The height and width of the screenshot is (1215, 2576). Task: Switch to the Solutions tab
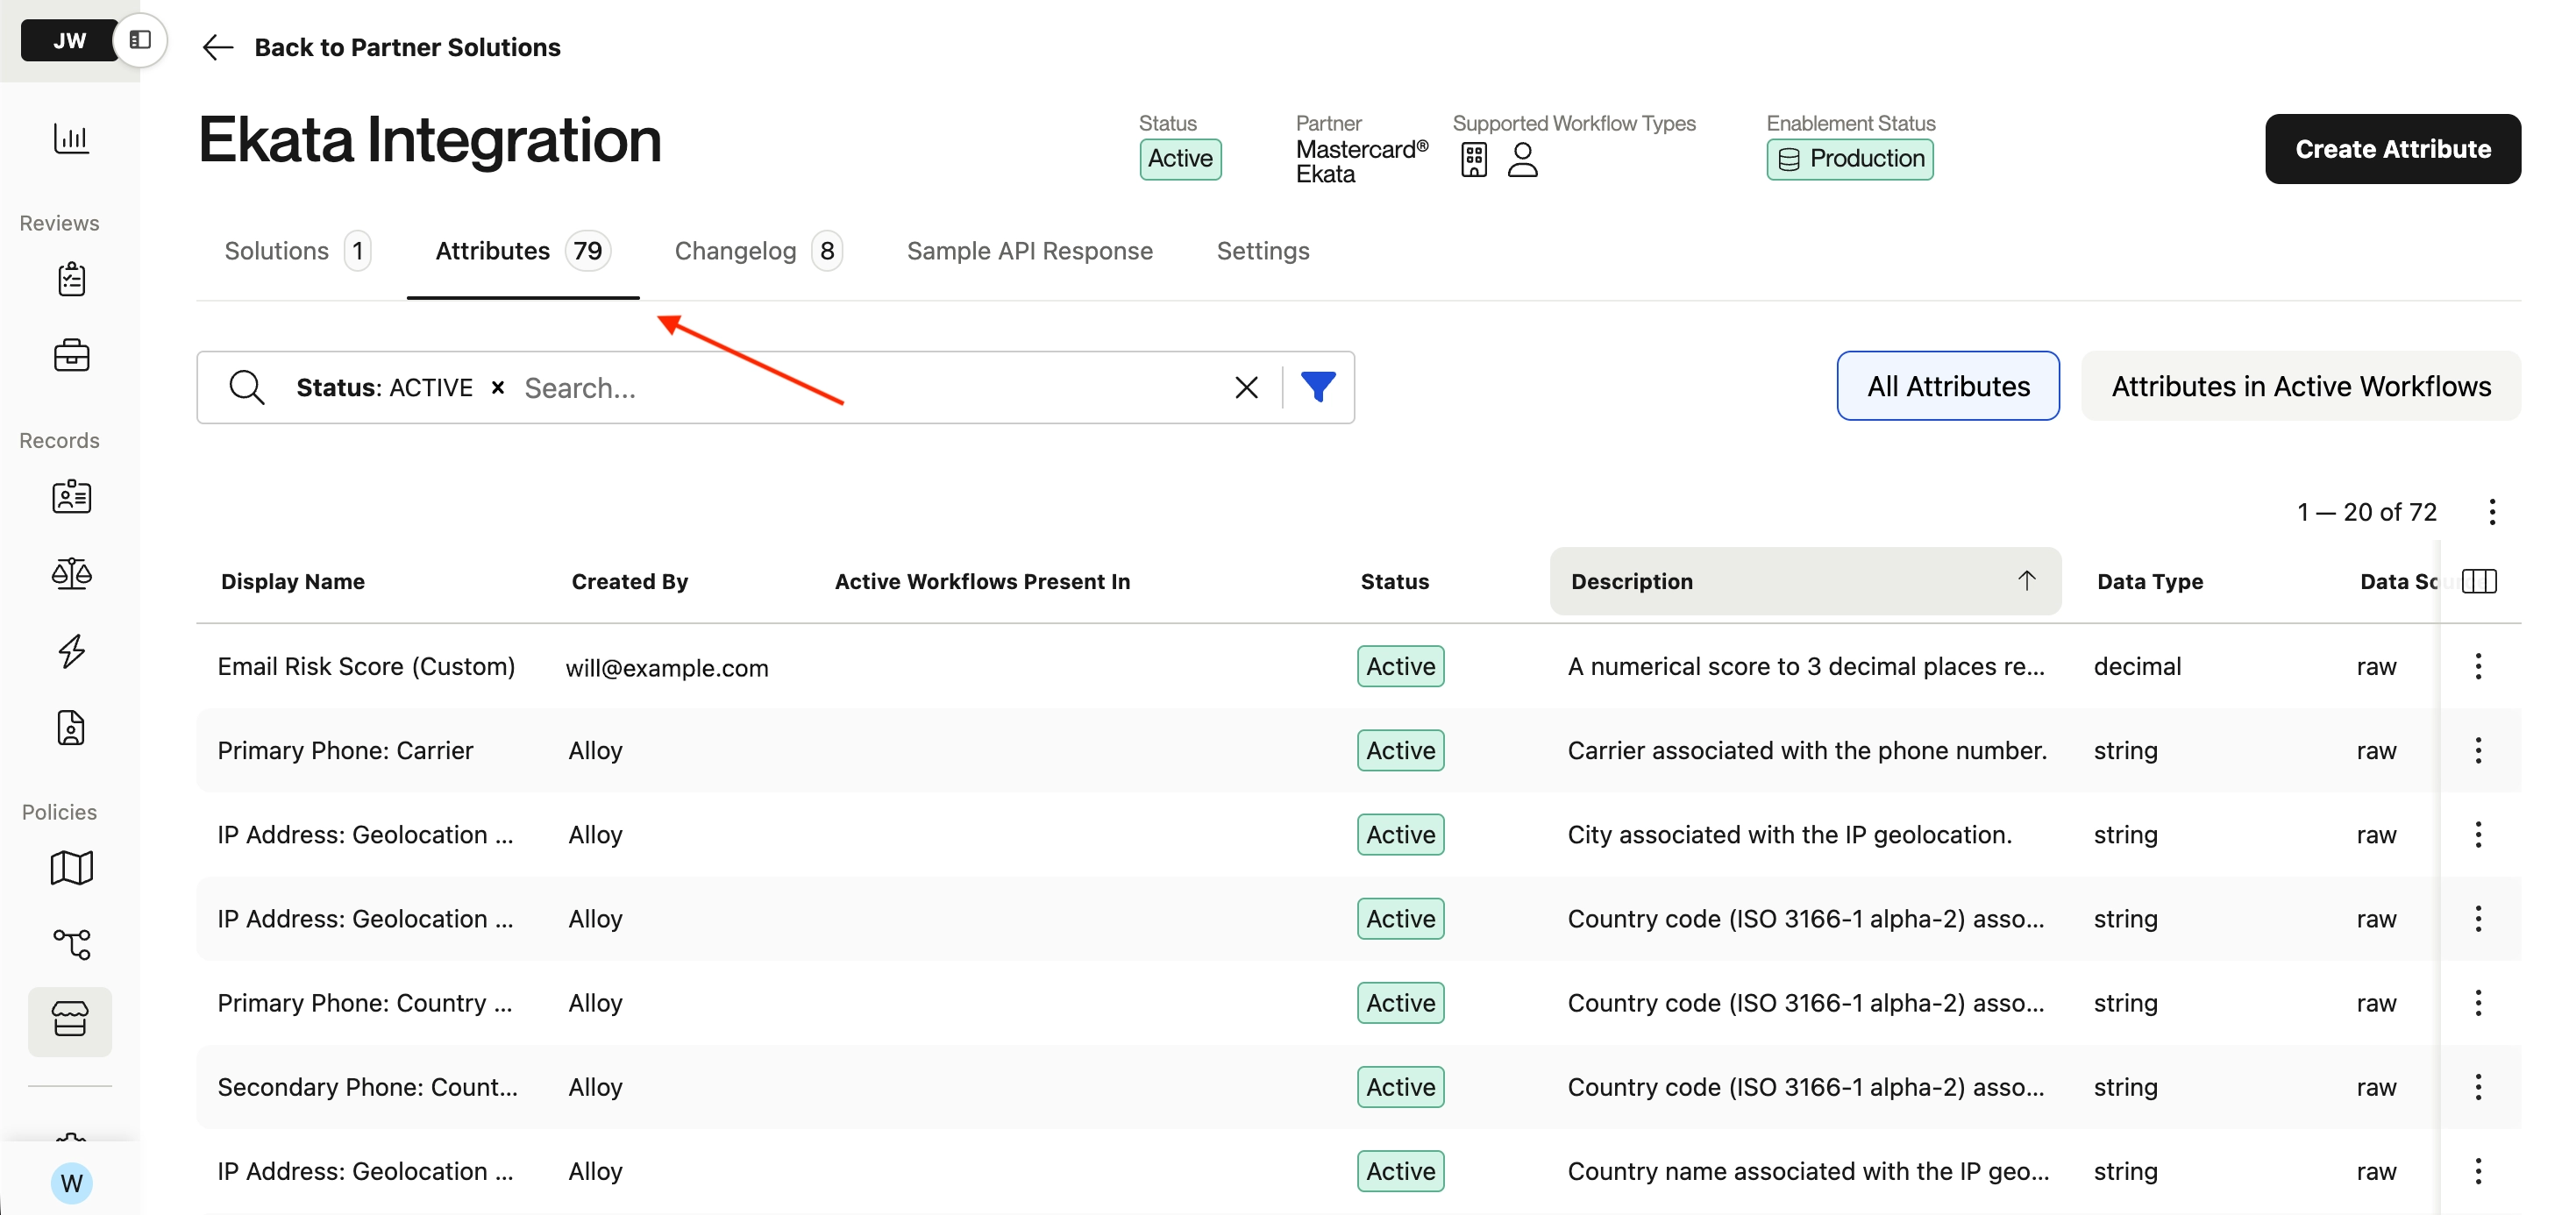click(x=297, y=250)
